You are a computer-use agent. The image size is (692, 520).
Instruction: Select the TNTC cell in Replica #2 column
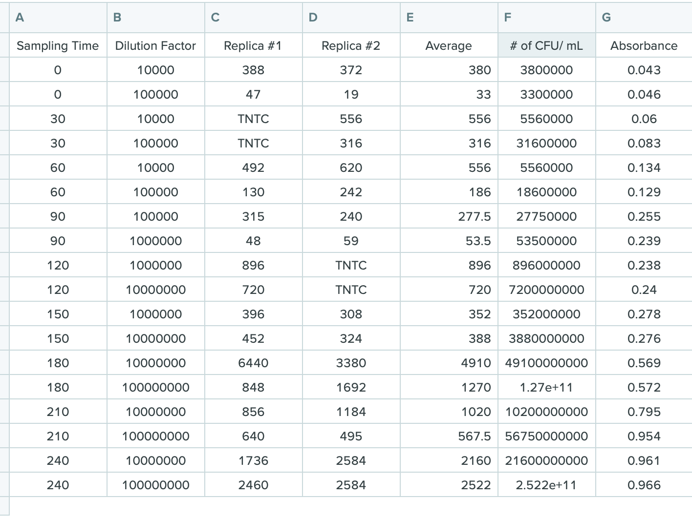(x=351, y=265)
